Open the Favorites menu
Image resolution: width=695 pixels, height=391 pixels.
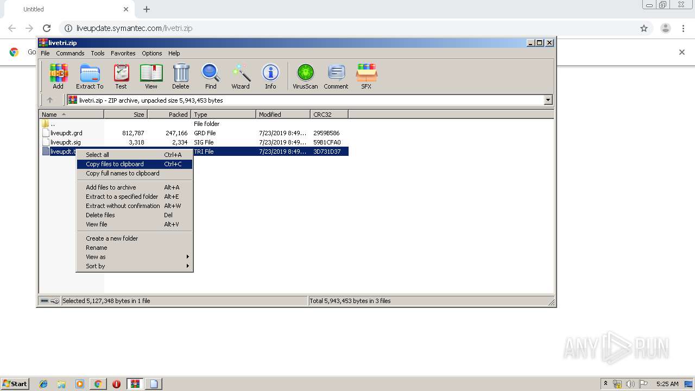123,53
